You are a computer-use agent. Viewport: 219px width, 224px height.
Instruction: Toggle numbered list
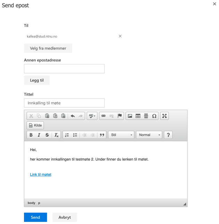pyautogui.click(x=67, y=135)
